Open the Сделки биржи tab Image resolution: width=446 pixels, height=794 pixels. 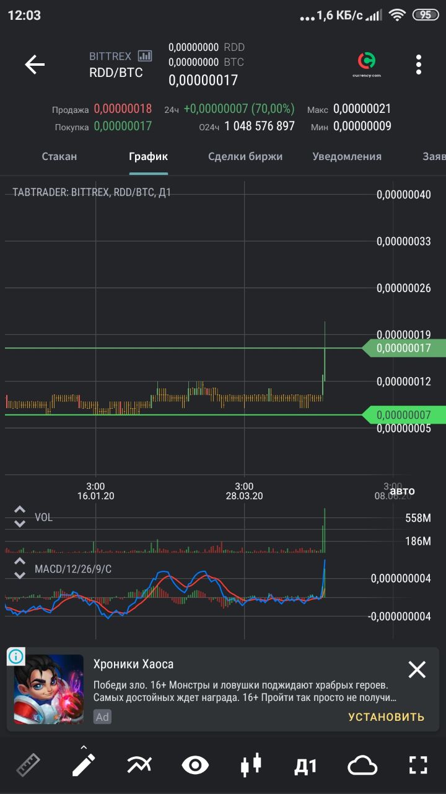[245, 156]
